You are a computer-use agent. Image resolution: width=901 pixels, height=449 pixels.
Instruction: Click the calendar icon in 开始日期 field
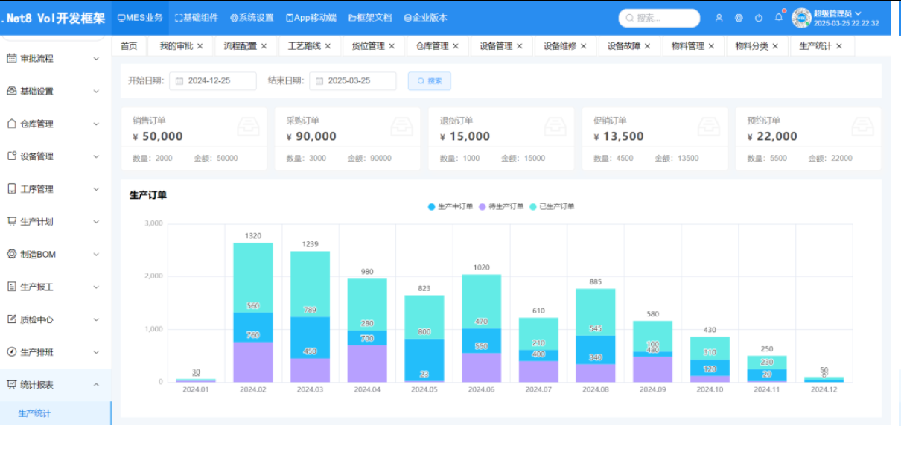[179, 80]
